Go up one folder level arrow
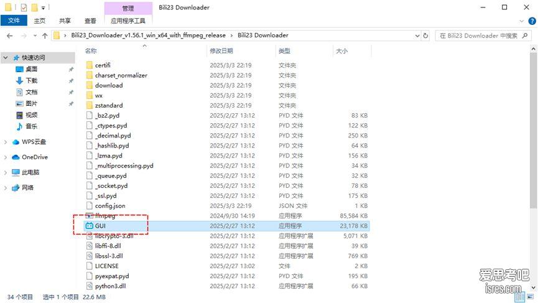This screenshot has height=303, width=538. (x=45, y=35)
